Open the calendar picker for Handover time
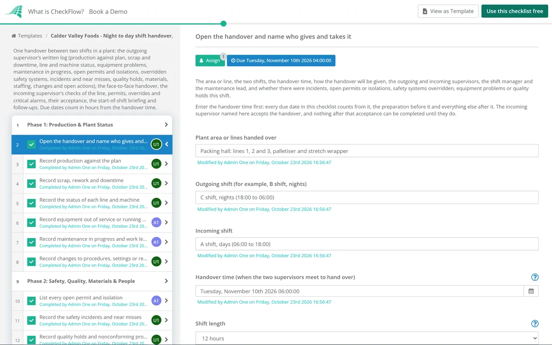 pyautogui.click(x=531, y=291)
